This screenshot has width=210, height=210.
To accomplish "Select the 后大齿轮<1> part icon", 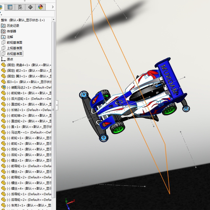I will (3, 99).
